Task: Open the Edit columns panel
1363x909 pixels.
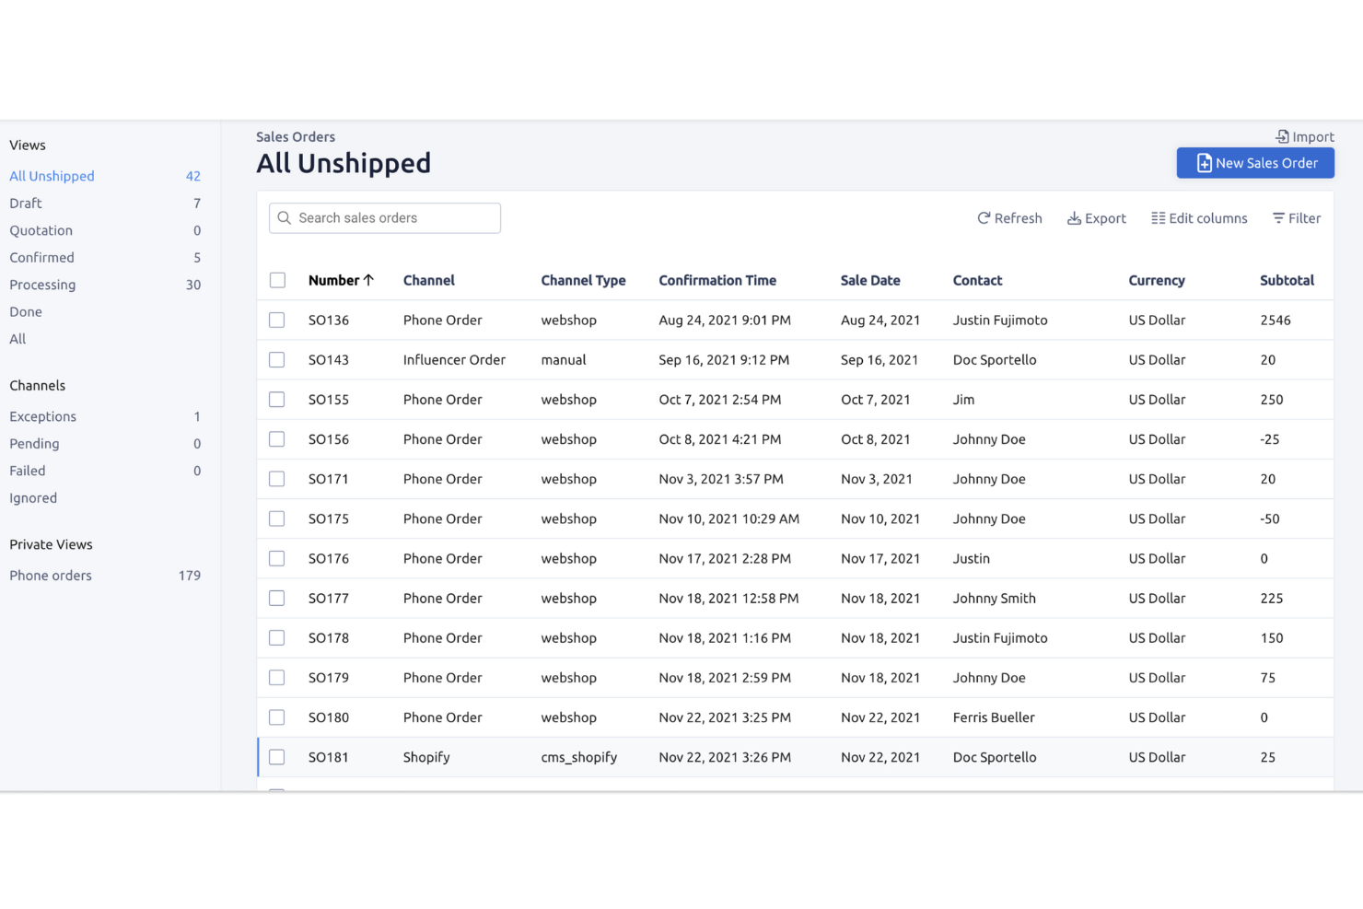Action: pos(1159,218)
